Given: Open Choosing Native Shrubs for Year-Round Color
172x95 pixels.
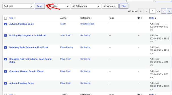Looking at the screenshot, I should 30,60.
